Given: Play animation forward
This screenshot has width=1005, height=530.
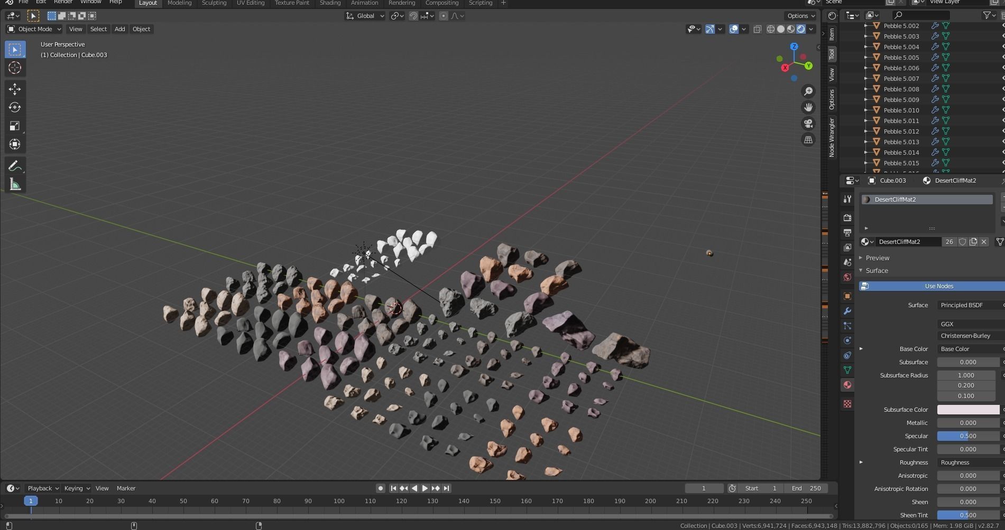Looking at the screenshot, I should tap(425, 488).
